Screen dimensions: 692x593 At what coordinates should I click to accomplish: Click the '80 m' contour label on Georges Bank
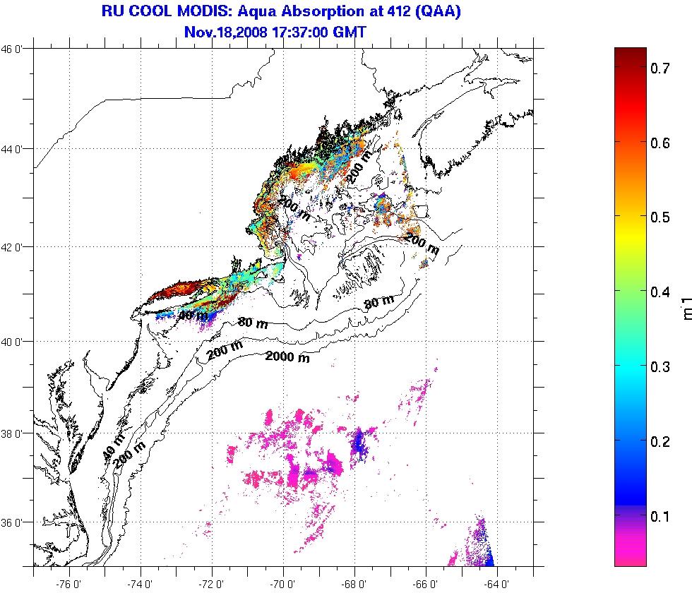(x=379, y=302)
